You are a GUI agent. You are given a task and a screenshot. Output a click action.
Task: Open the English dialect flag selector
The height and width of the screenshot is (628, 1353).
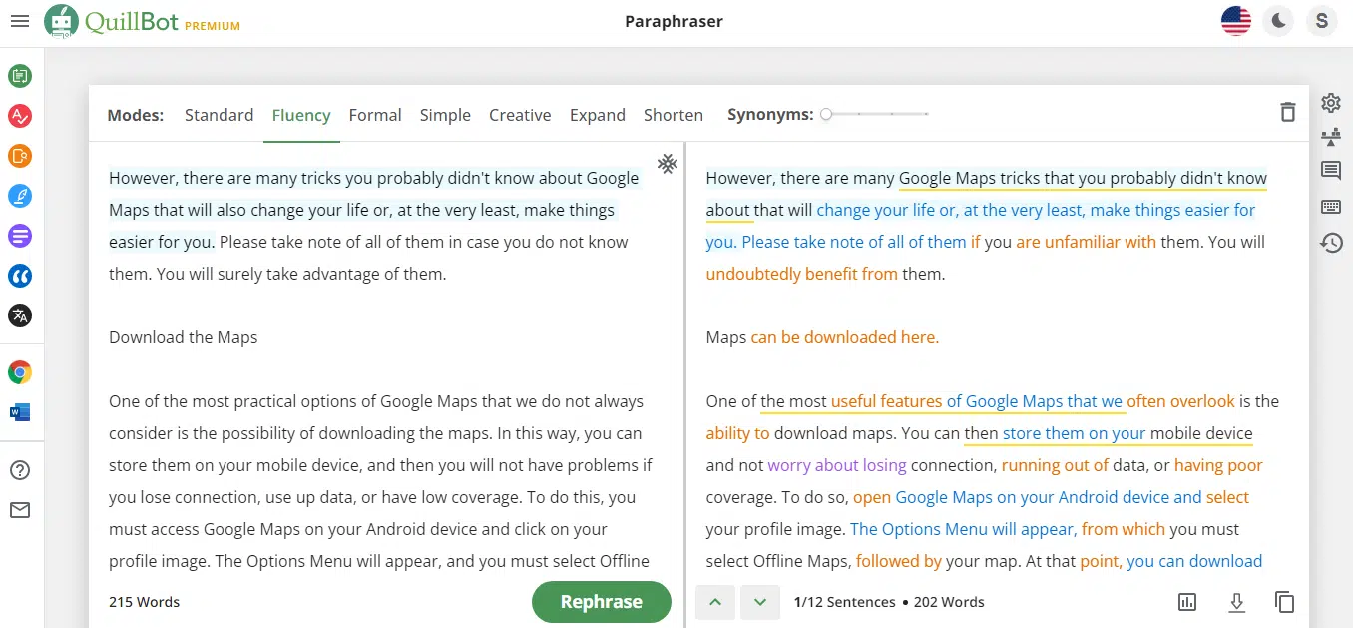[1235, 19]
